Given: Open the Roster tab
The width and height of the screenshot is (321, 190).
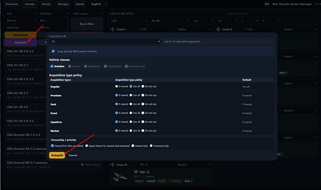Looking at the screenshot, I should click(46, 4).
